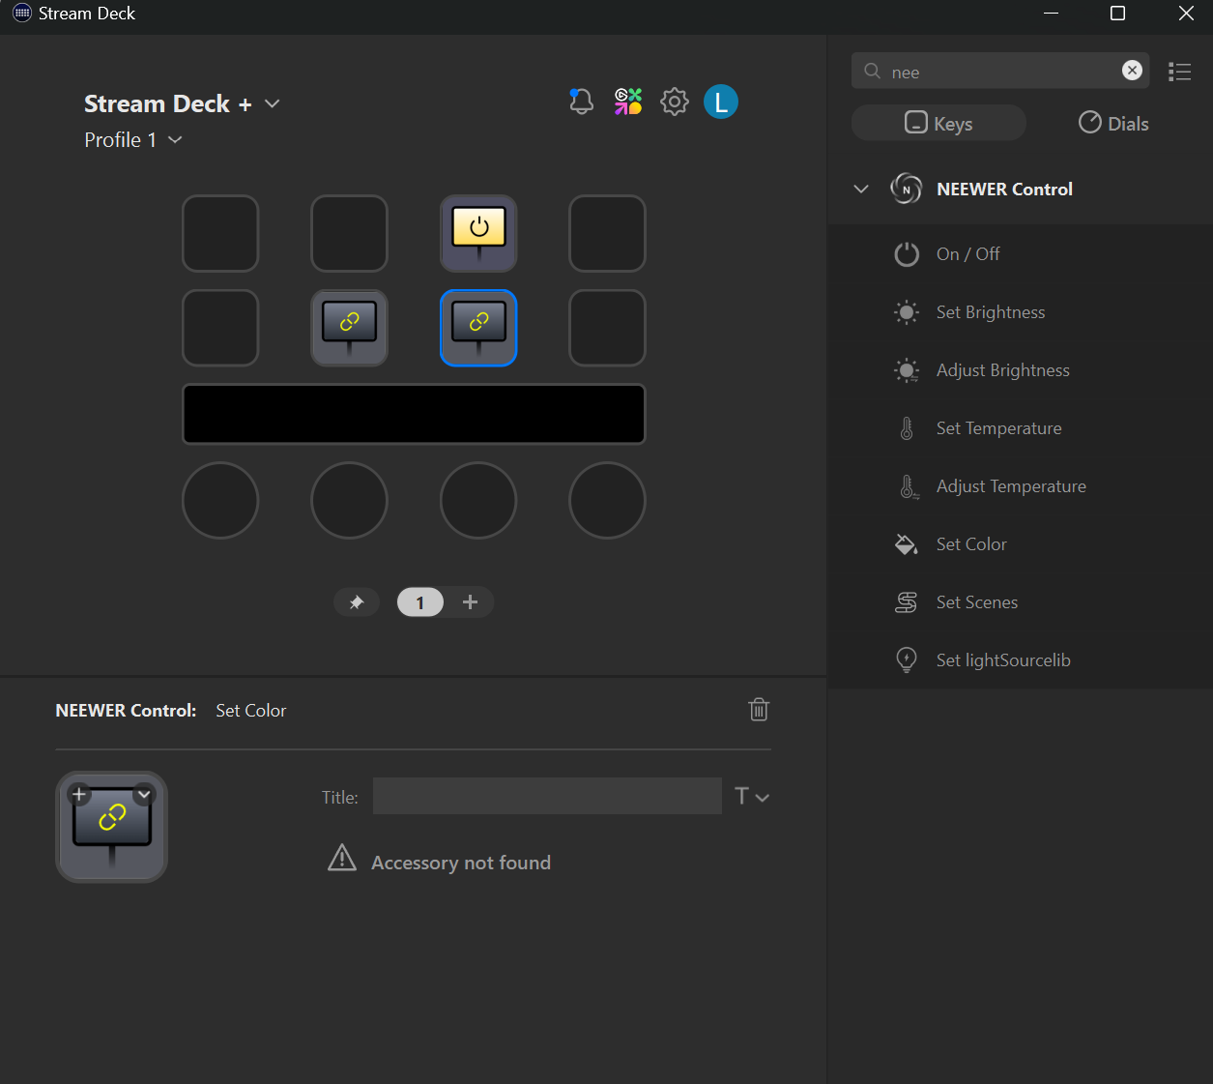The width and height of the screenshot is (1213, 1084).
Task: Click the Adjust Temperature thermometer icon
Action: point(908,486)
